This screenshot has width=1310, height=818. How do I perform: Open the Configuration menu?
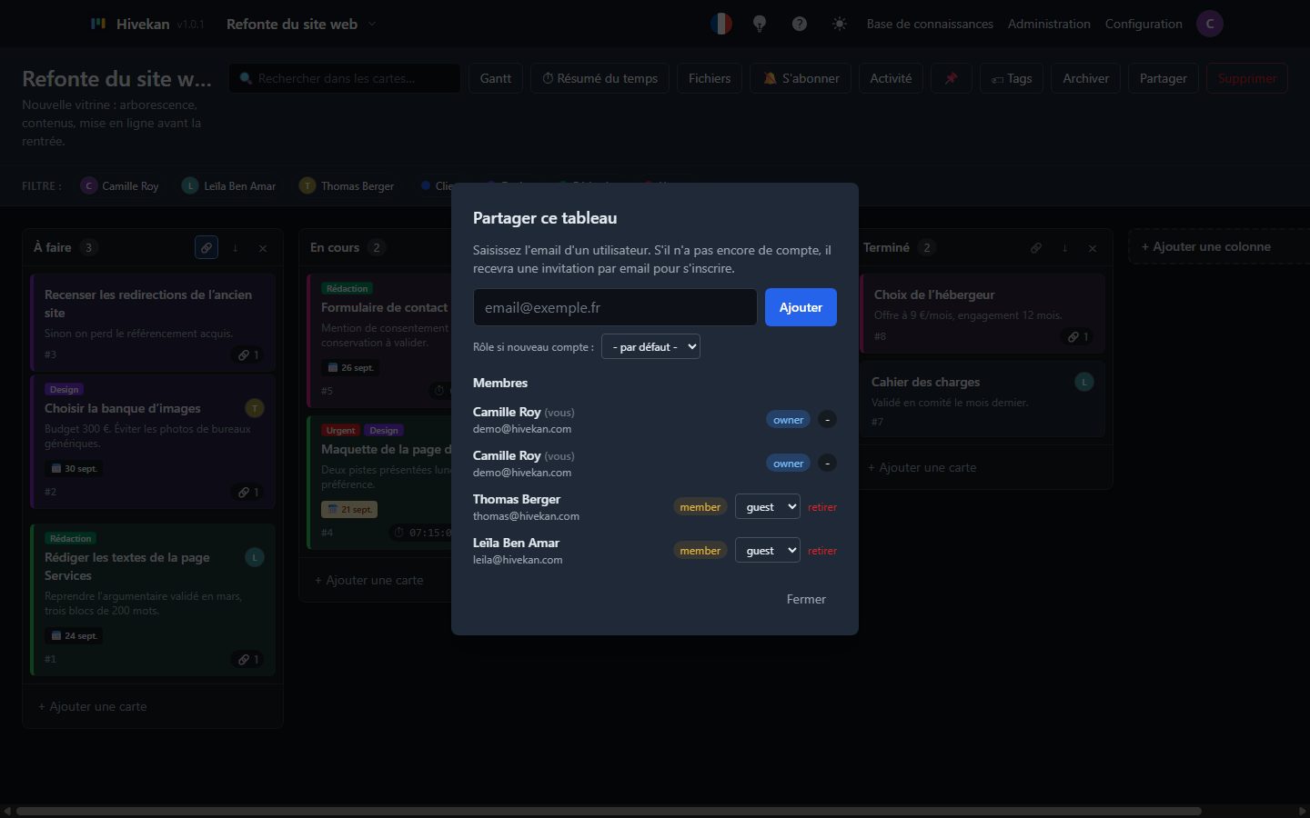(x=1144, y=24)
